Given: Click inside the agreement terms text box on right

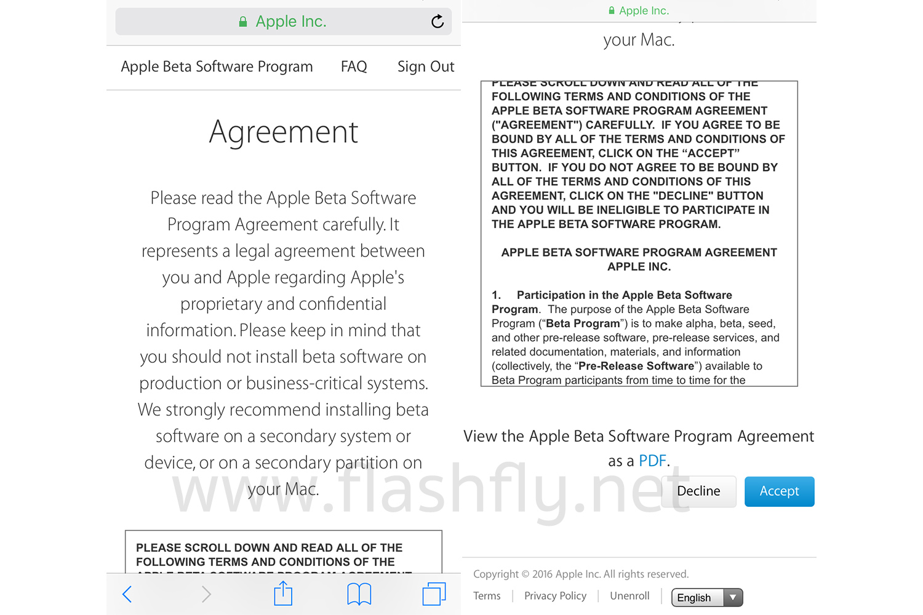Looking at the screenshot, I should 639,234.
